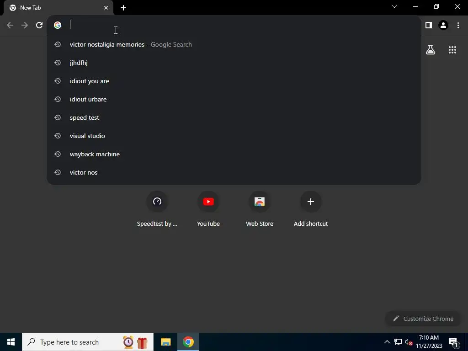Click history icon beside 'wayback machine'

[x=58, y=154]
